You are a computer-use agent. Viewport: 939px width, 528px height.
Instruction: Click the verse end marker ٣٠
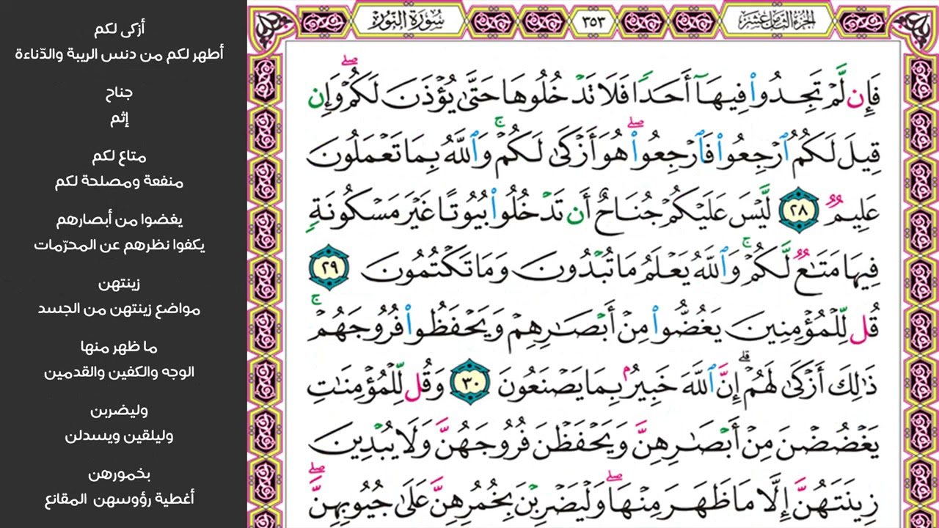pos(472,381)
